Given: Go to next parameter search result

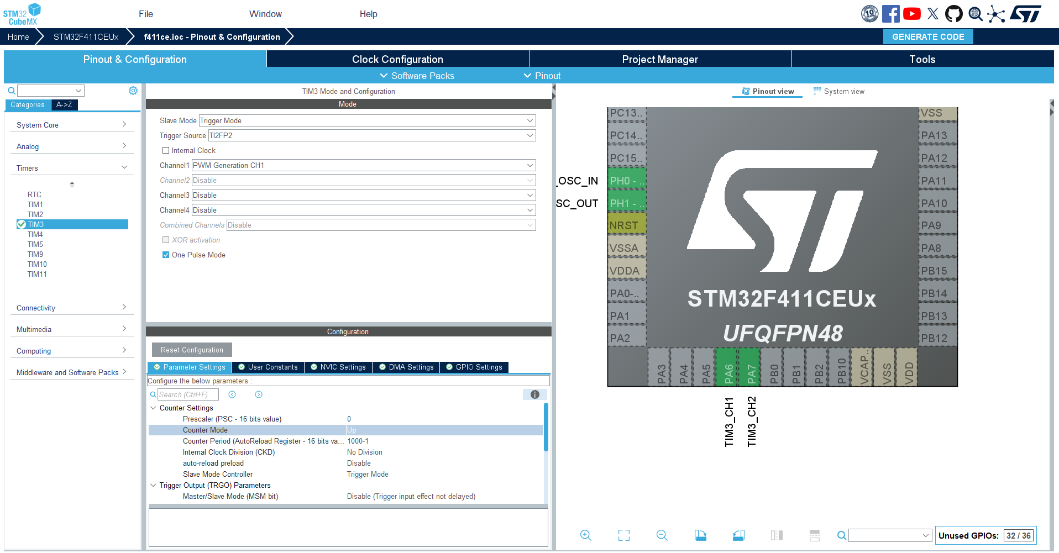Looking at the screenshot, I should [x=259, y=394].
